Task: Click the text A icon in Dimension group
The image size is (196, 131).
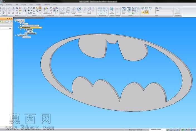Action: pos(57,11)
